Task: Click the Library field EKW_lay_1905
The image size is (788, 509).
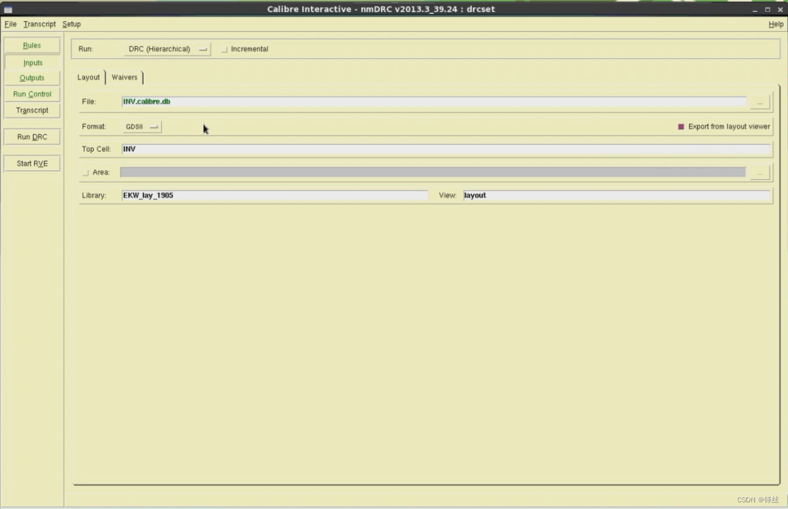Action: coord(274,196)
